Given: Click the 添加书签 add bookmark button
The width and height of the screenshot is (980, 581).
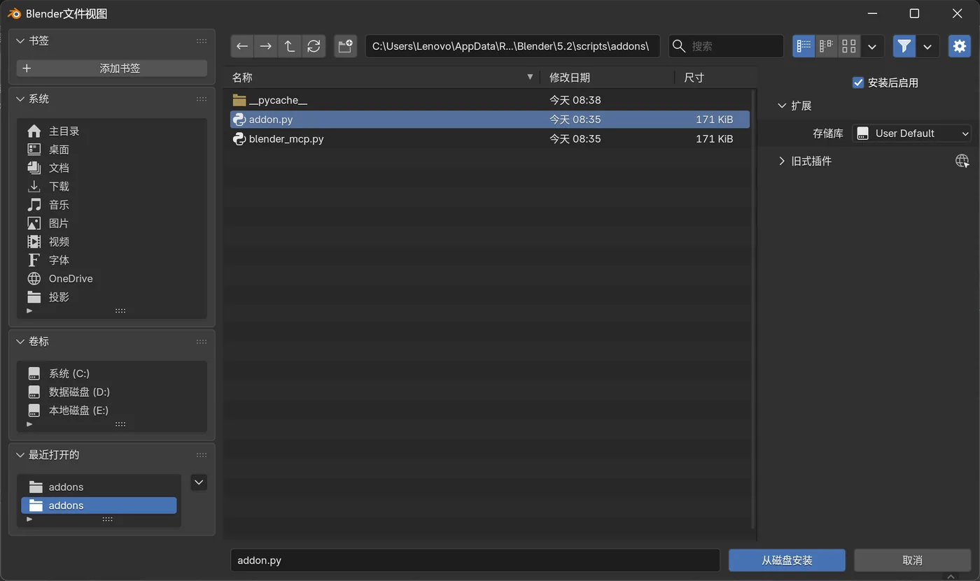Looking at the screenshot, I should point(112,68).
